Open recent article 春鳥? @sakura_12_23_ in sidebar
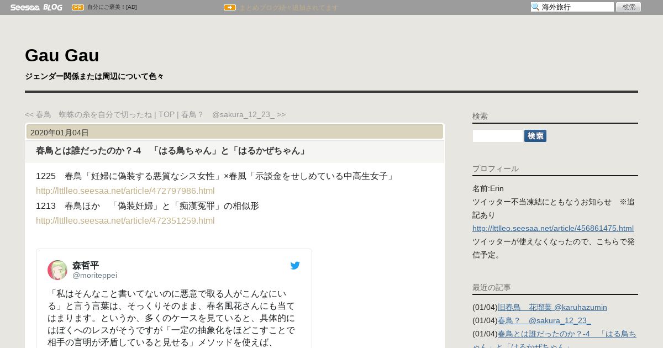This screenshot has height=348, width=663. 544,320
